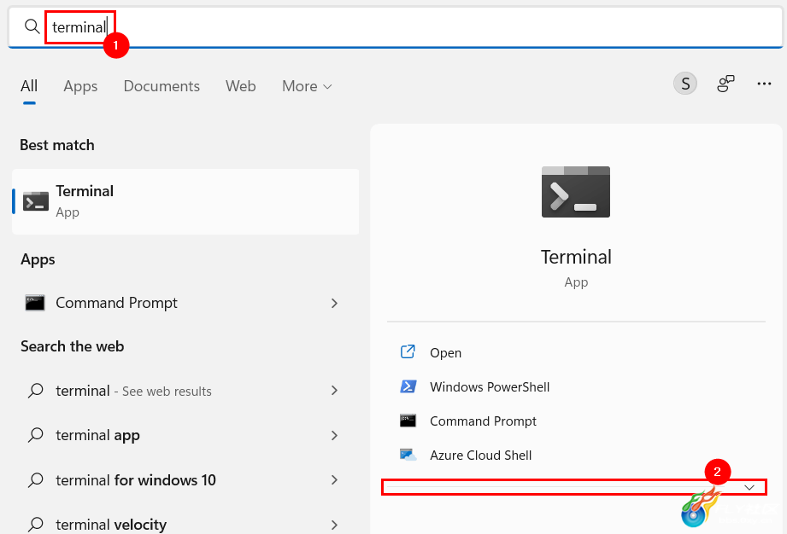The width and height of the screenshot is (787, 534).
Task: Select the Terminal App best match result
Action: [185, 201]
